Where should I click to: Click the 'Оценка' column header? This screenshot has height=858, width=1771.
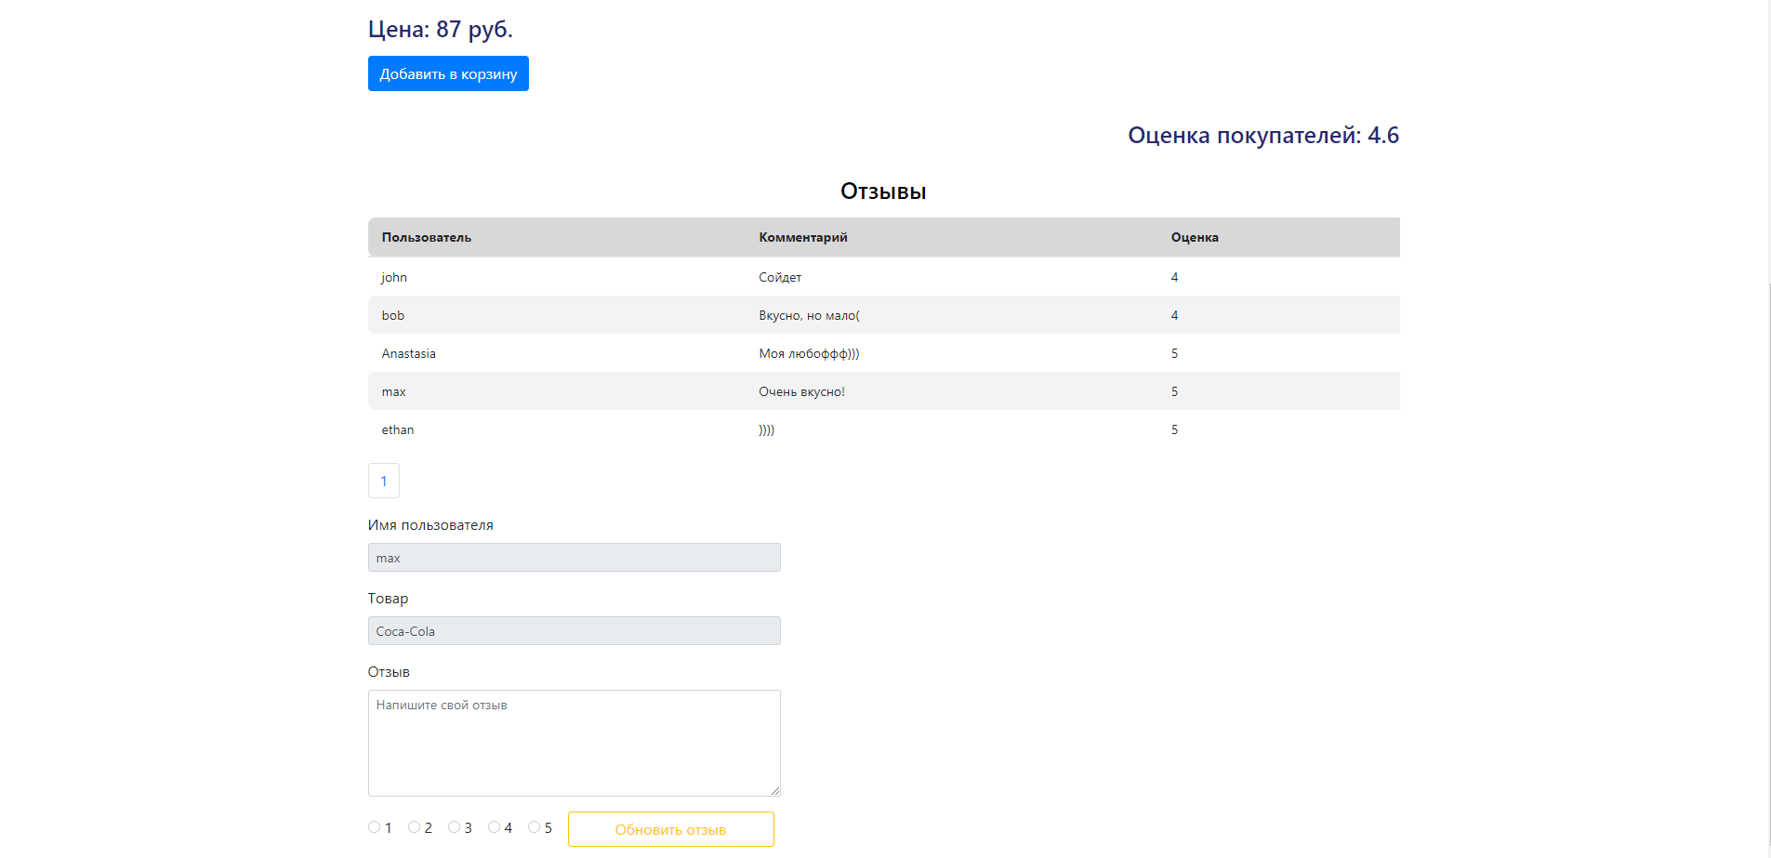pos(1195,237)
